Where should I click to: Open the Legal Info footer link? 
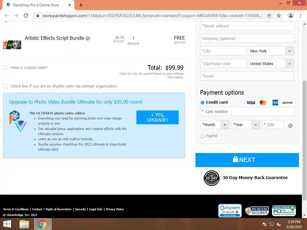coord(96,209)
